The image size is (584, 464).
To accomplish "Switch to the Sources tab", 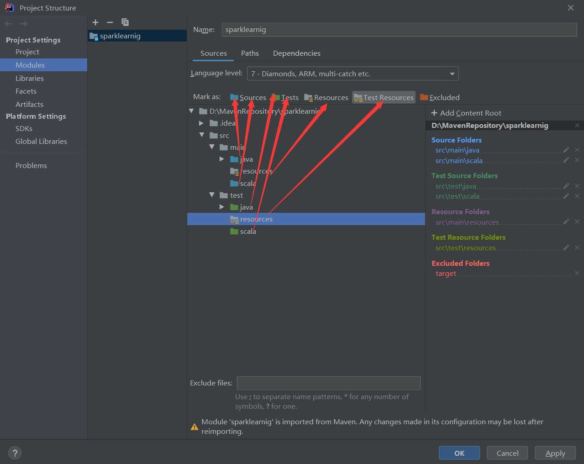I will tap(213, 53).
